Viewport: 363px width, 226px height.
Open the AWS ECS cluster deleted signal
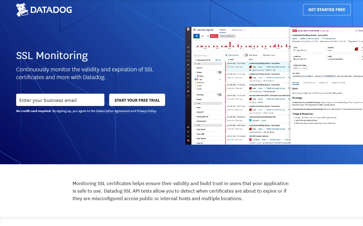[258, 139]
